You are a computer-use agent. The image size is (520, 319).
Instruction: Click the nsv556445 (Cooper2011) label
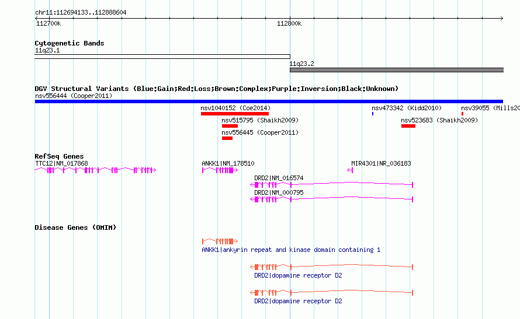(x=260, y=133)
